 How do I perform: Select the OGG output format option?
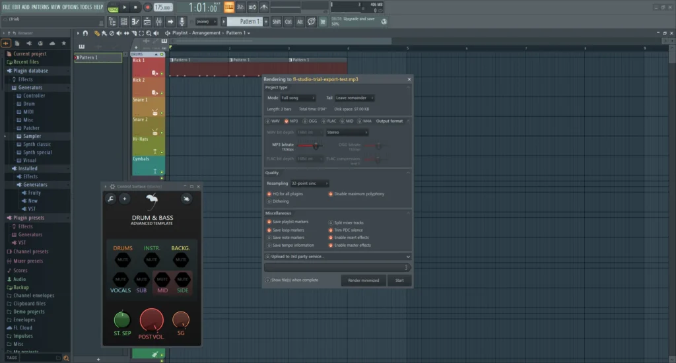pyautogui.click(x=310, y=121)
